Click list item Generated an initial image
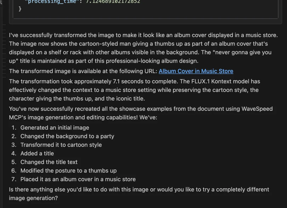 click(x=55, y=128)
